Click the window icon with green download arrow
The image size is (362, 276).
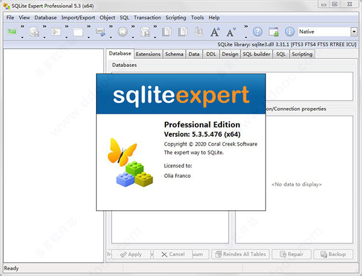(273, 31)
